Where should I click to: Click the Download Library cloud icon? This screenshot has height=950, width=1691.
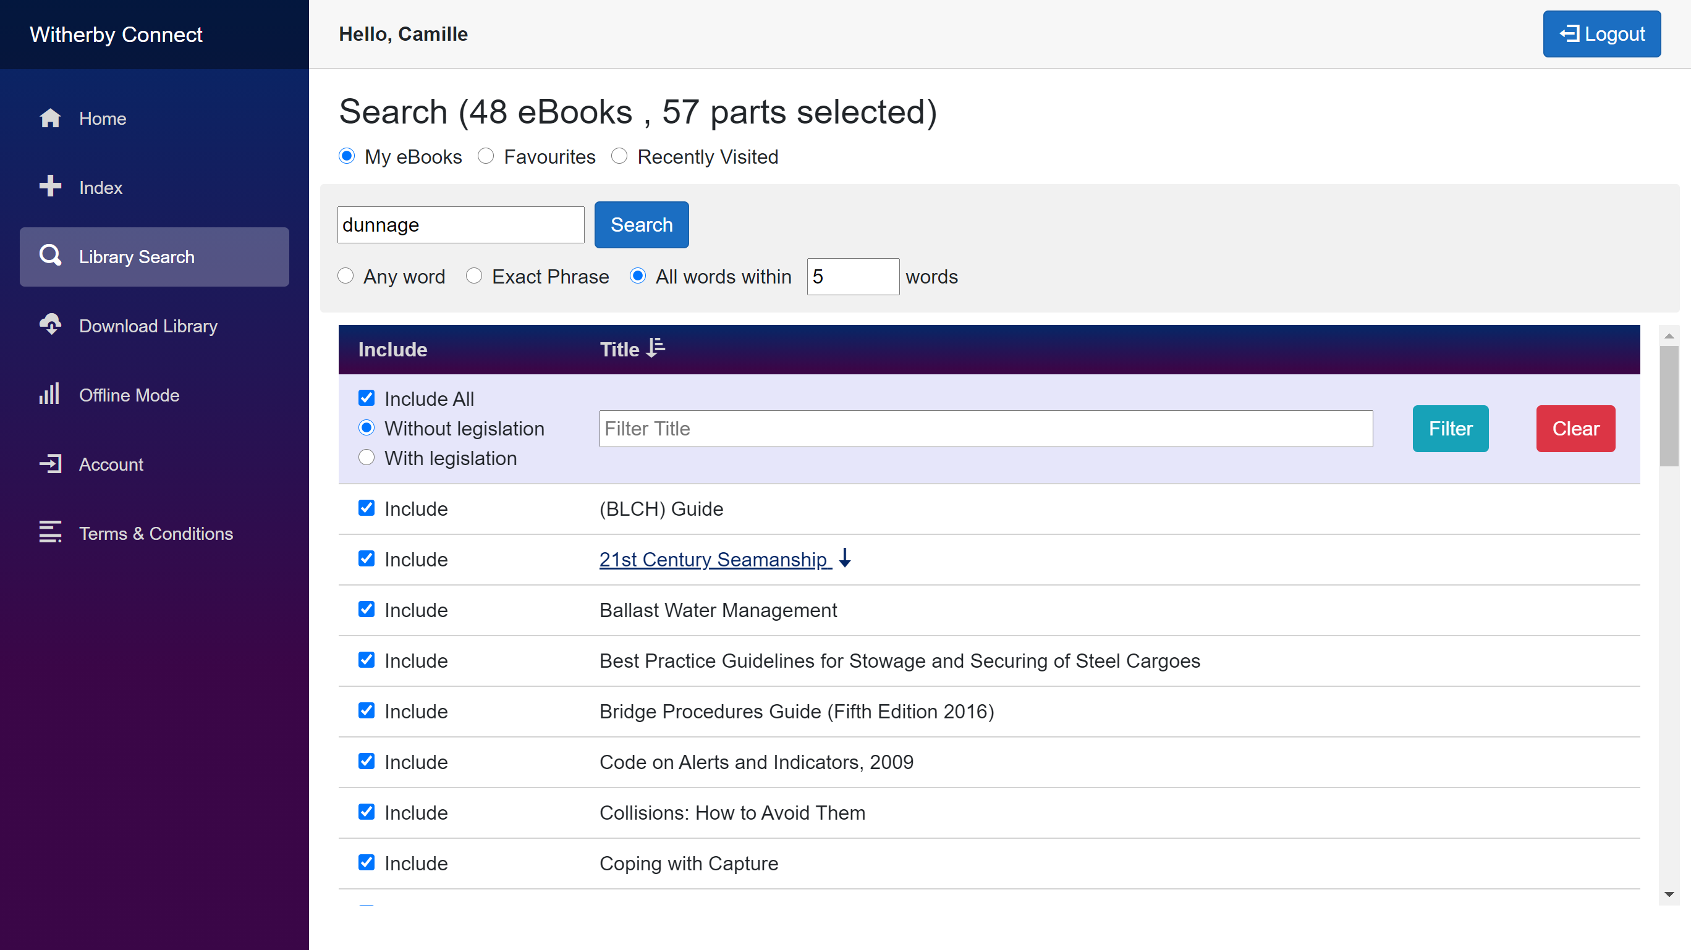50,325
